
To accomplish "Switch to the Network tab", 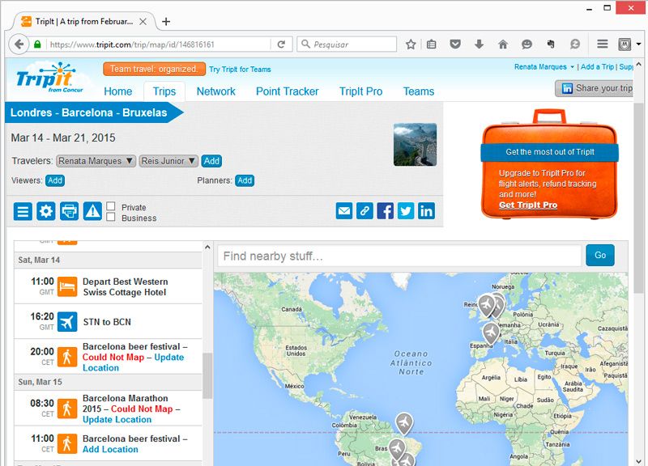I will point(215,91).
